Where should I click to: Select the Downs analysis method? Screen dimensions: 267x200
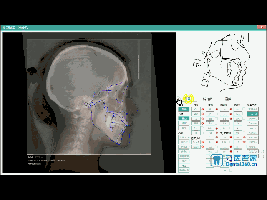point(253,118)
